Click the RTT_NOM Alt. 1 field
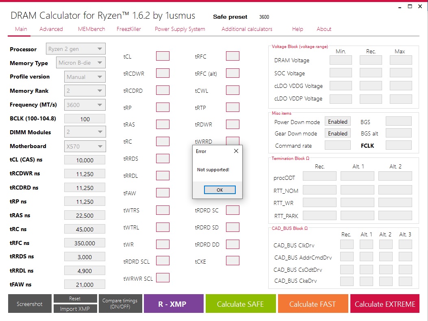 click(x=357, y=190)
